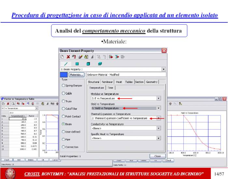This screenshot has width=228, height=179.
Task: Click the red X delete icon in Beam Element Property toolbar
Action: [x=68, y=57]
